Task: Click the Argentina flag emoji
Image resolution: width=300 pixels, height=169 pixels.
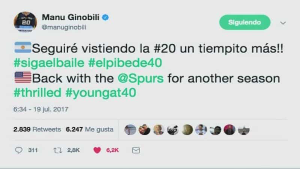Action: click(23, 48)
